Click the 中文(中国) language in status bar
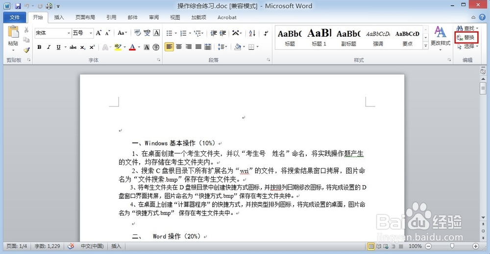Viewport: 490px width, 254px height. tap(92, 246)
